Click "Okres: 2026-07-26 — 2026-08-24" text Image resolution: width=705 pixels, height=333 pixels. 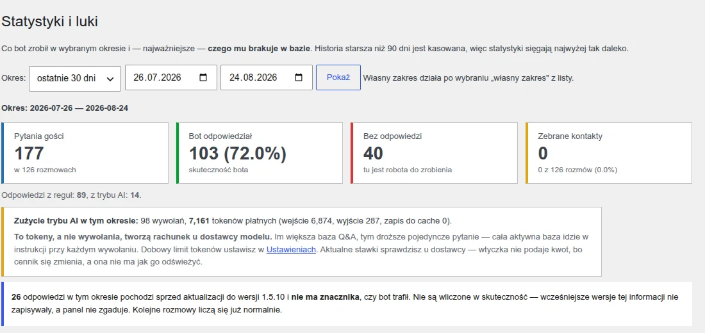tap(65, 108)
